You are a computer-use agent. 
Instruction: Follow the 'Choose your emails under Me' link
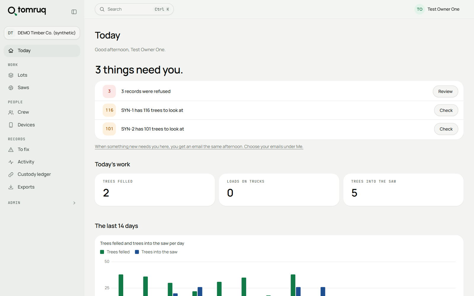(199, 147)
